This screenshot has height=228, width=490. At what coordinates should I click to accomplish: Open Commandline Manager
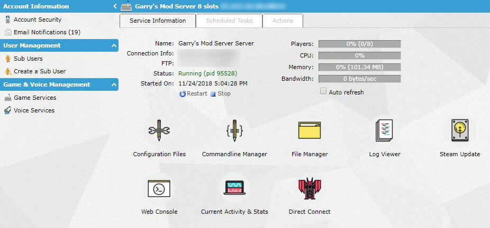[234, 130]
